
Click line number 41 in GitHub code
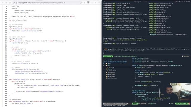tap(6, 75)
